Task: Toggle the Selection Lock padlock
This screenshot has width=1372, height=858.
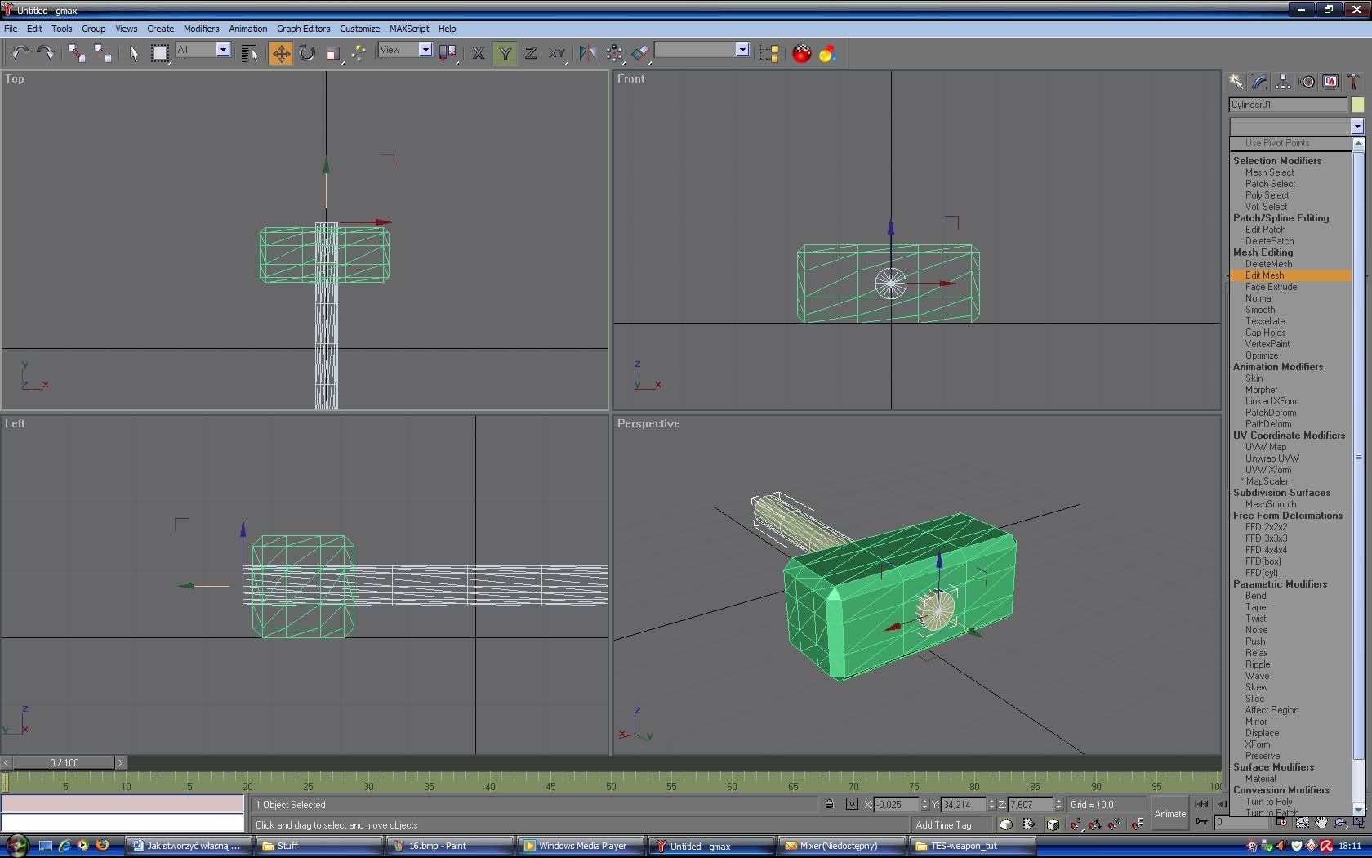Action: point(830,804)
